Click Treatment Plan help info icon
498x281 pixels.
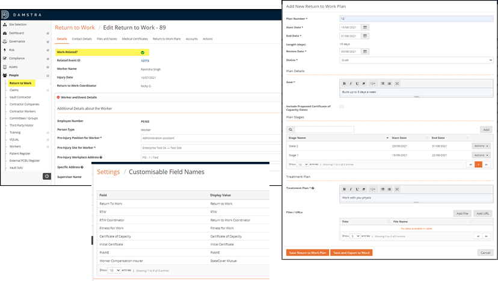[x=313, y=188]
